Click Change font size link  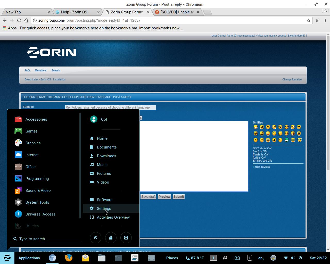(x=292, y=79)
